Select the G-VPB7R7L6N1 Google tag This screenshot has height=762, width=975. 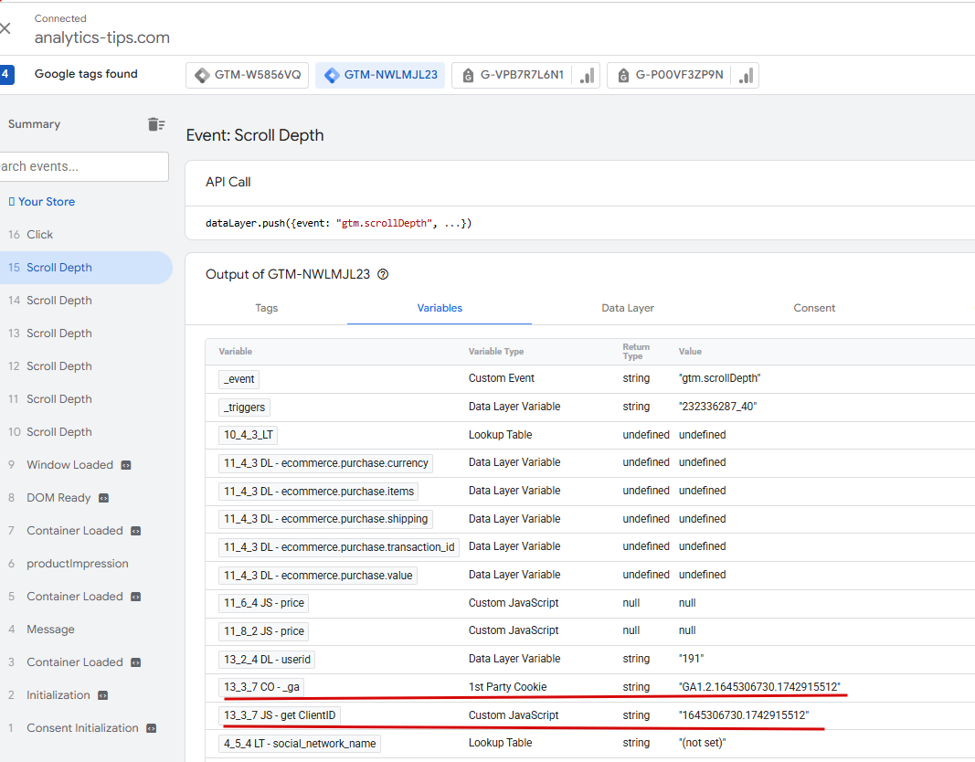pos(525,75)
